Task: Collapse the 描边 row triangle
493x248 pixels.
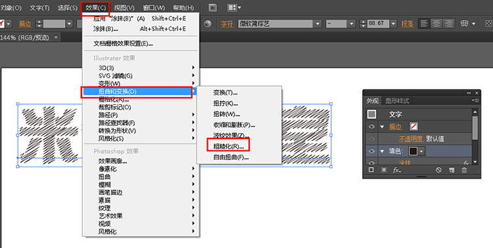Action: point(383,127)
